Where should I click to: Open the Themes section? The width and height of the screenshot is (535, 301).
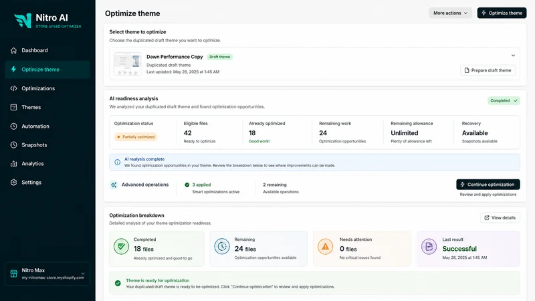[47, 107]
